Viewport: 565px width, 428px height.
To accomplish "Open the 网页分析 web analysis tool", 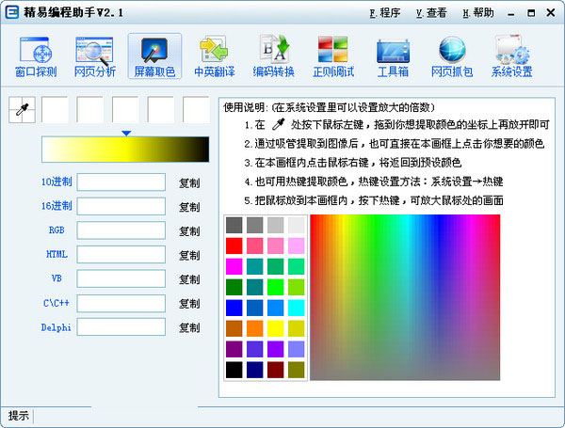I will tap(94, 55).
